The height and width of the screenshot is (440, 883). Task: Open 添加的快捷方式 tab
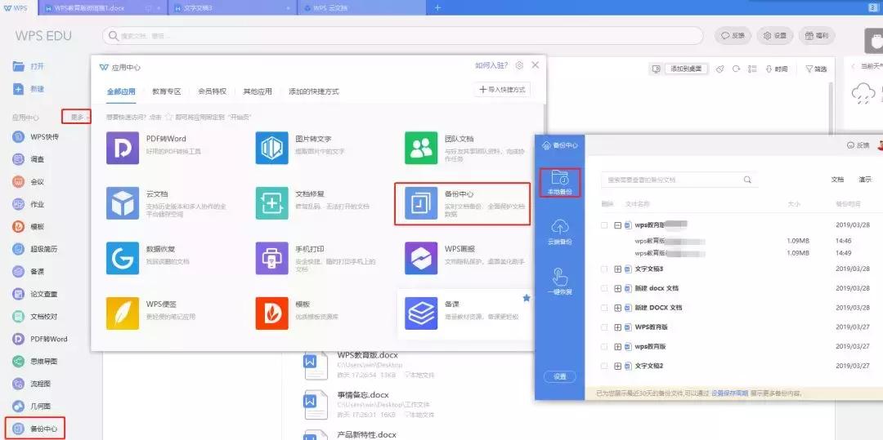click(x=314, y=91)
